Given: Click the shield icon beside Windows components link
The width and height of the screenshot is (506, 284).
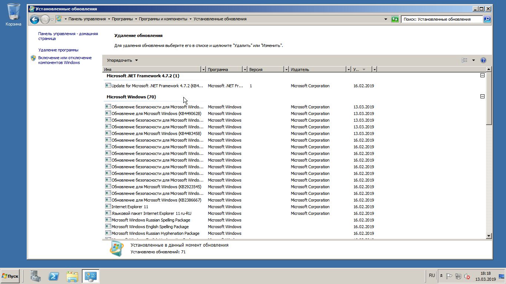Looking at the screenshot, I should click(x=33, y=58).
